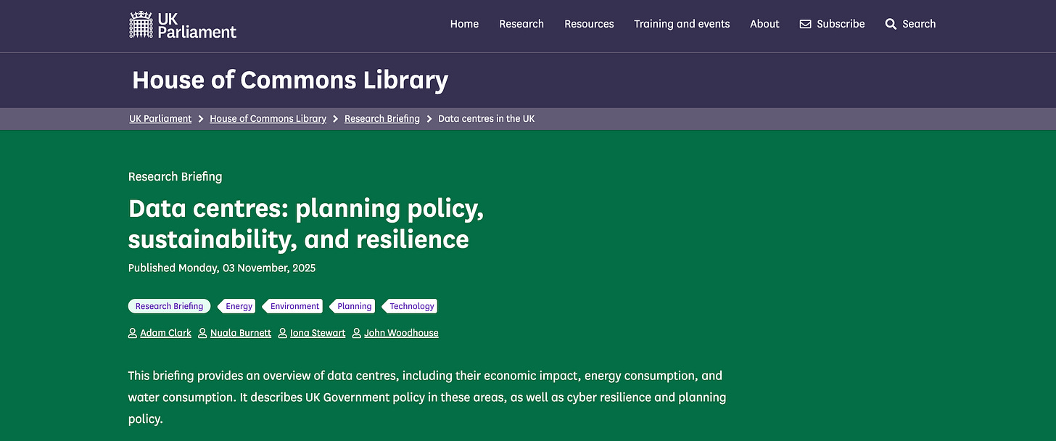Follow House of Commons Library breadcrumb

[x=268, y=118]
